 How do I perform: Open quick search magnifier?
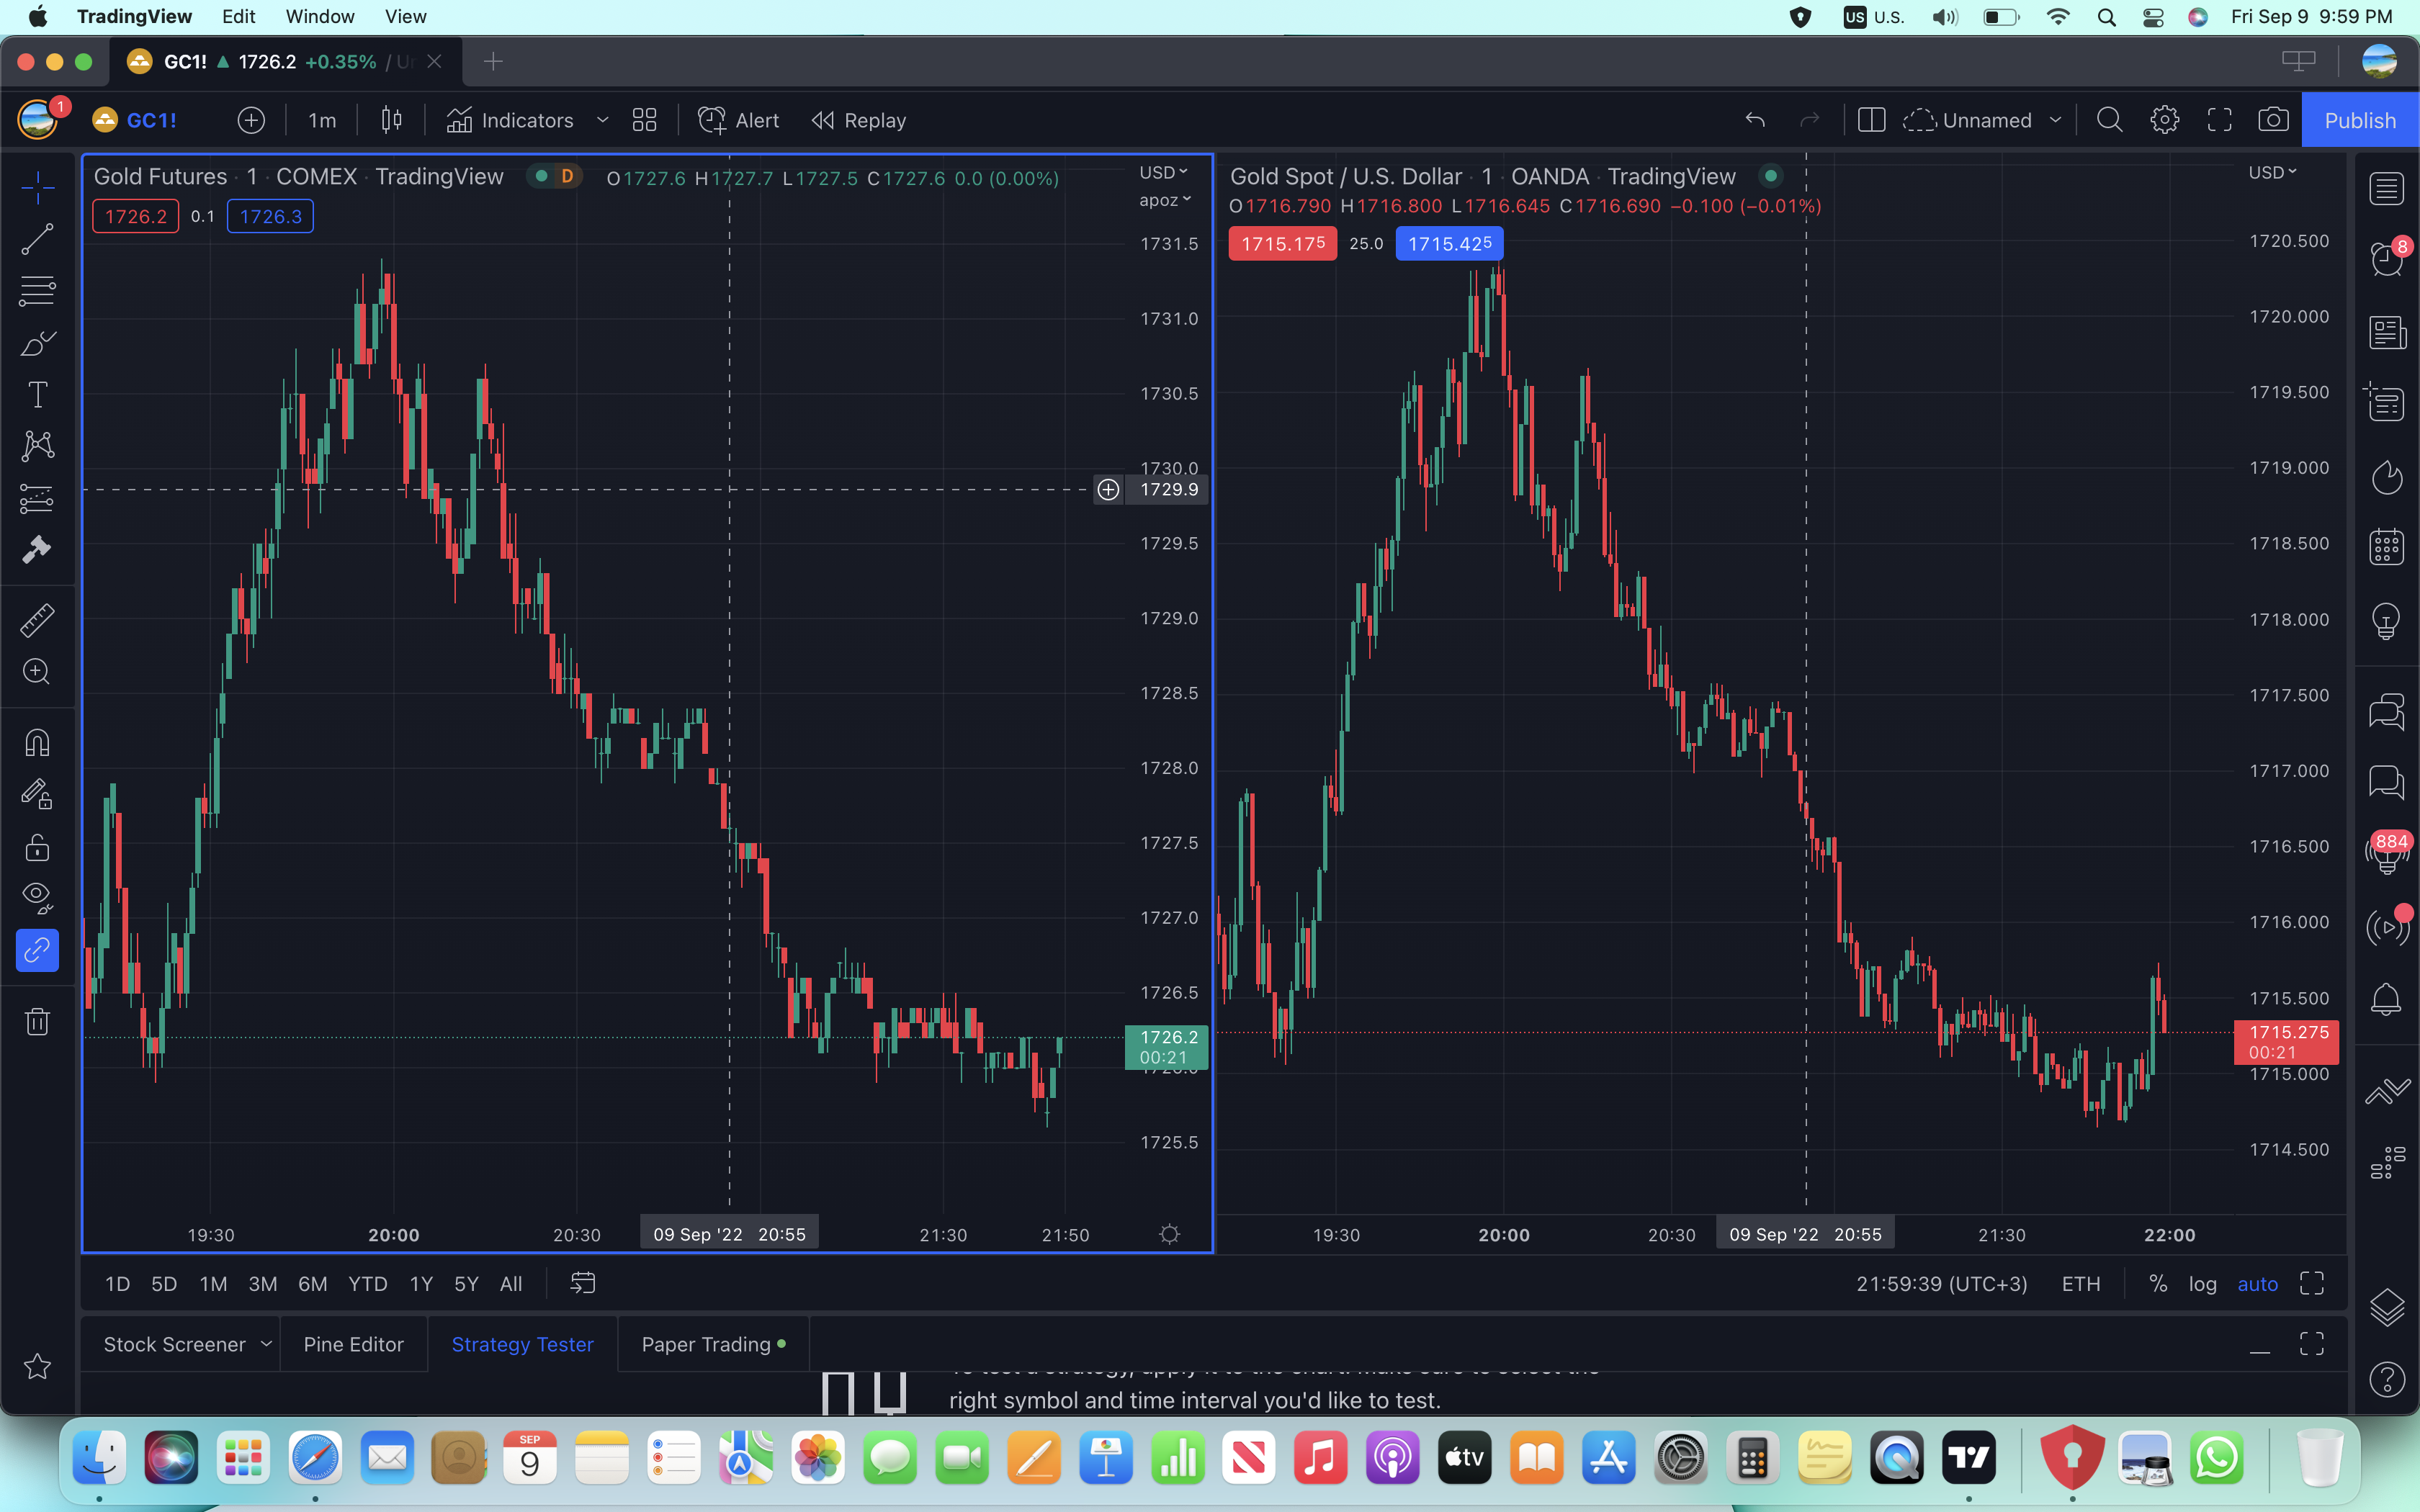[2109, 120]
